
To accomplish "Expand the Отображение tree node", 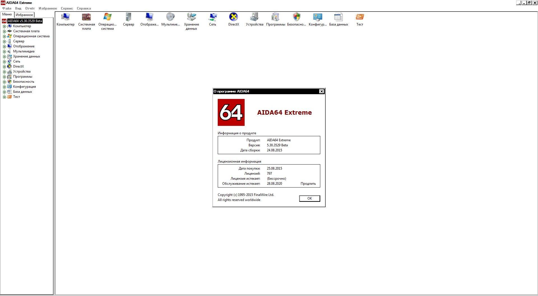I will [x=4, y=47].
